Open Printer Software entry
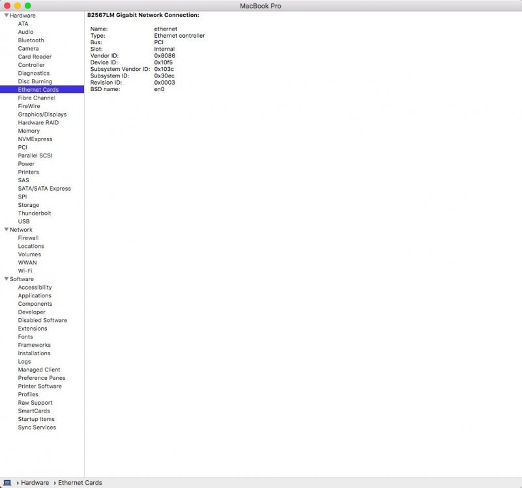The image size is (522, 488). point(40,386)
